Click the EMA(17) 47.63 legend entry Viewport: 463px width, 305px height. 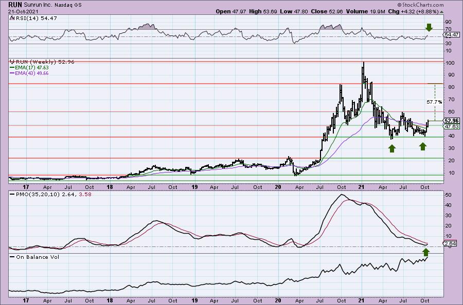[x=32, y=67]
